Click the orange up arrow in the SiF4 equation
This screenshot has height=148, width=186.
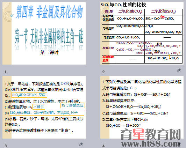pos(169,57)
